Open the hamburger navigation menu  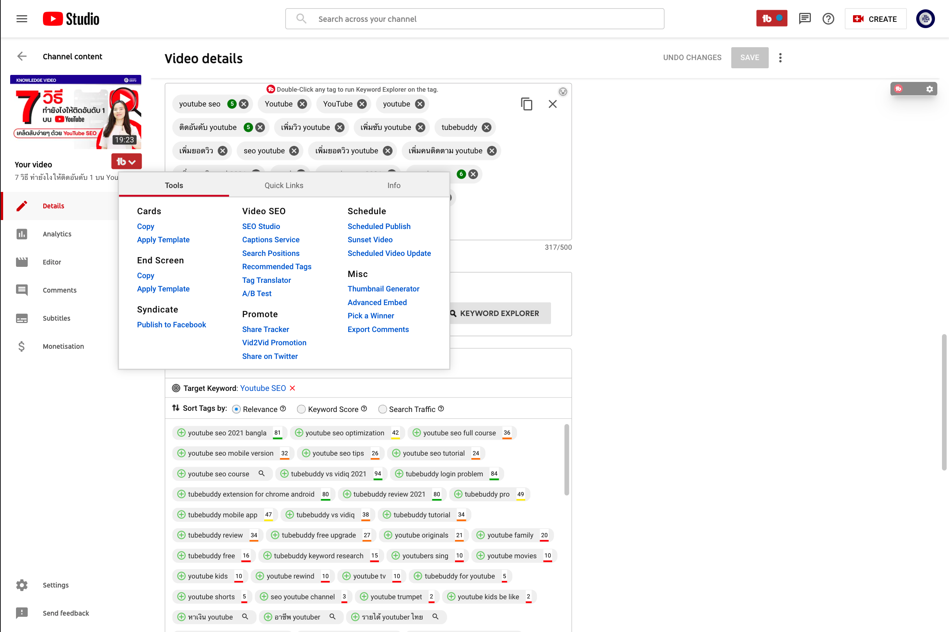[22, 19]
